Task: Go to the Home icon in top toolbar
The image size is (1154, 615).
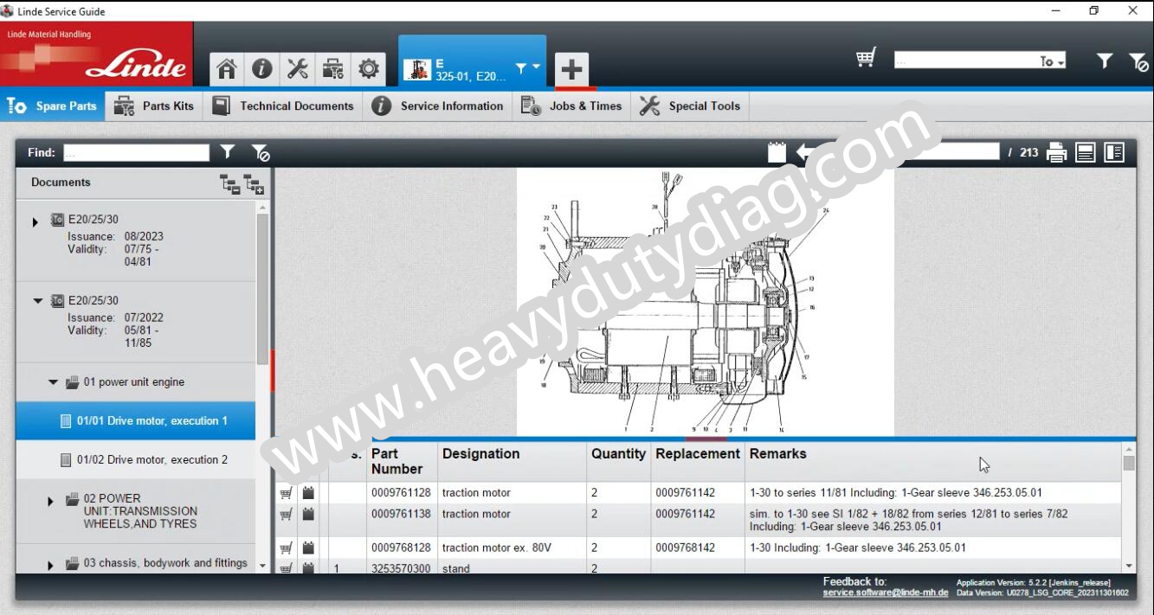Action: click(x=227, y=68)
